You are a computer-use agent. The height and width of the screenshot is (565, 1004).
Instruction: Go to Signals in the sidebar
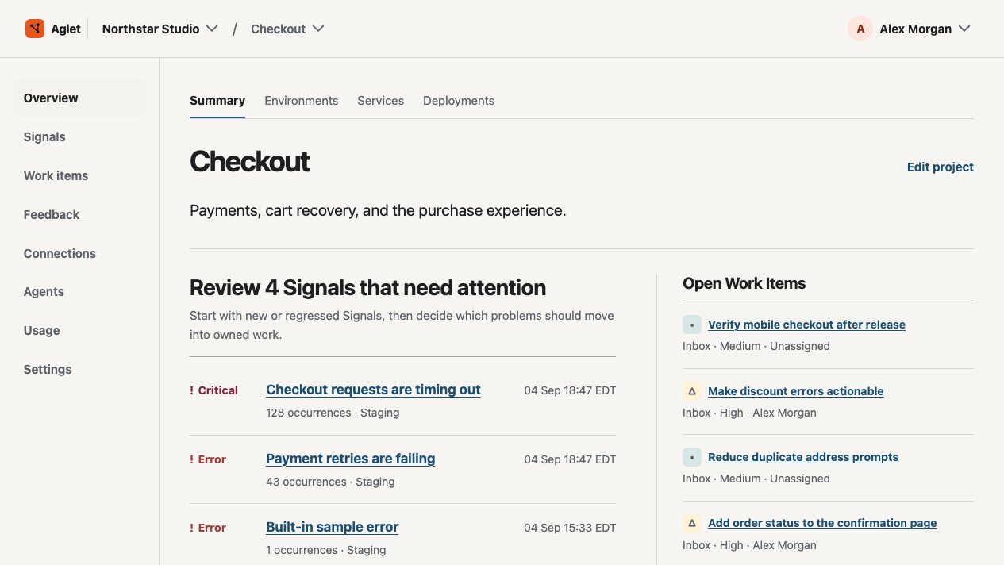click(x=44, y=137)
